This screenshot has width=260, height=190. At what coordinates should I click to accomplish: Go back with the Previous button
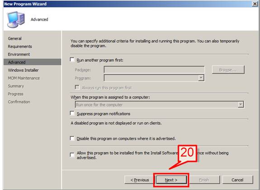140,180
